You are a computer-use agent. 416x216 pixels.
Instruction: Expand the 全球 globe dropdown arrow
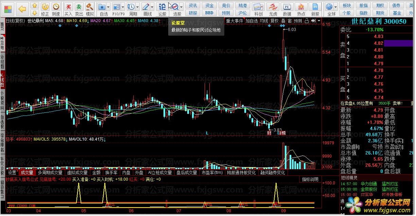click(x=335, y=7)
